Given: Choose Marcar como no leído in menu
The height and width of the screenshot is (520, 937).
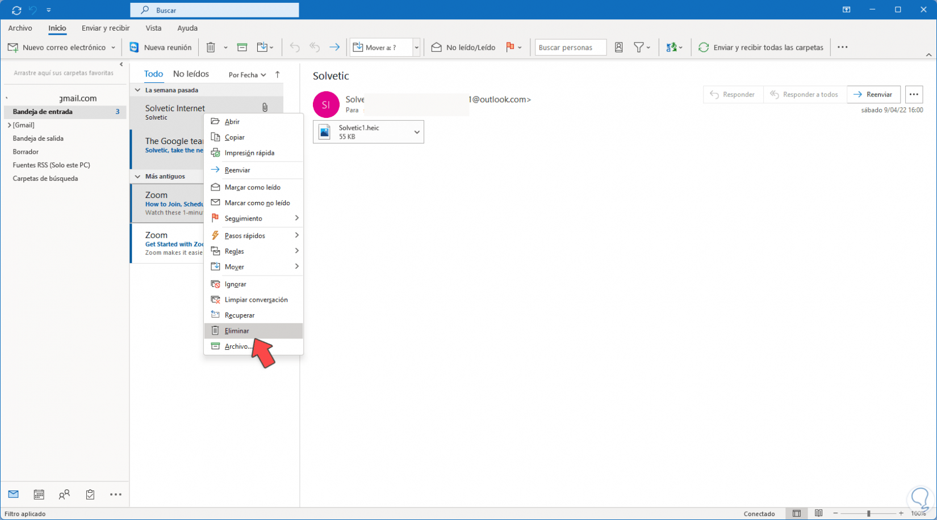Looking at the screenshot, I should point(253,203).
